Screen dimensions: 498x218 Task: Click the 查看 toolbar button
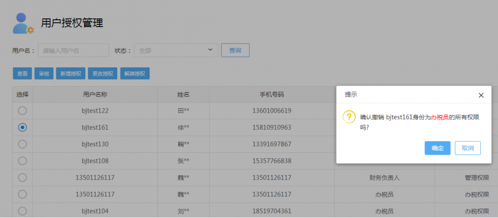click(22, 73)
